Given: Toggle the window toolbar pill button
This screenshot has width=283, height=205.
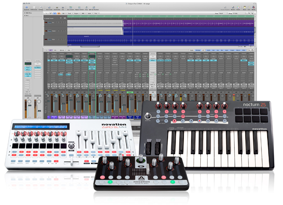Looking at the screenshot, I should [x=254, y=4].
